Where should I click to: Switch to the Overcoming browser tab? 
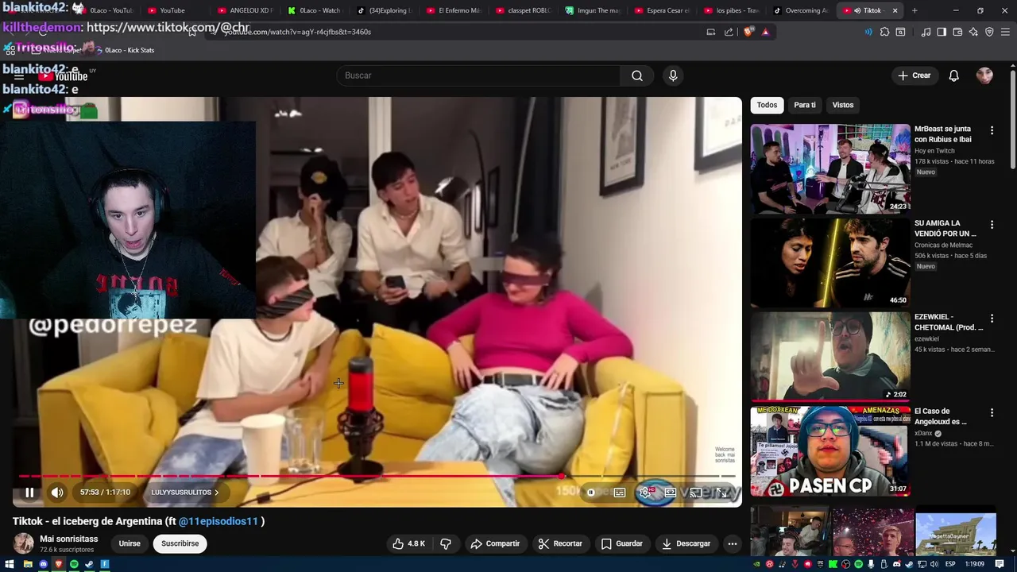(800, 10)
